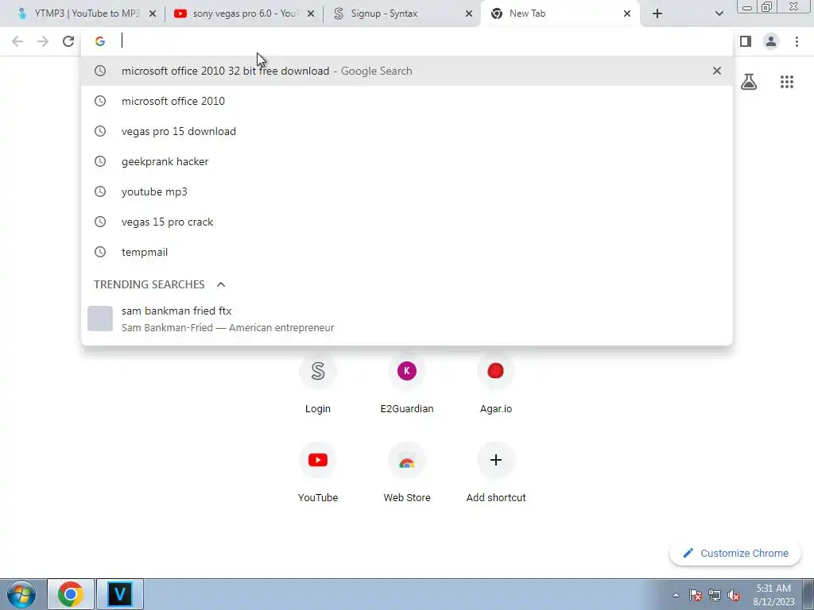Open the side panel icon
The width and height of the screenshot is (814, 610).
coord(746,41)
